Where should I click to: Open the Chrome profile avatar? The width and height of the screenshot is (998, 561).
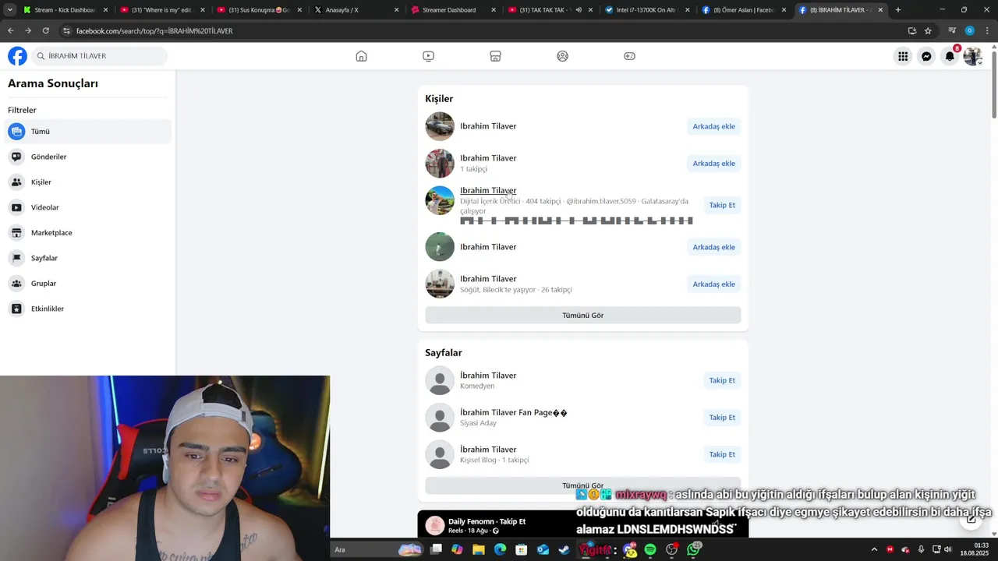[969, 30]
